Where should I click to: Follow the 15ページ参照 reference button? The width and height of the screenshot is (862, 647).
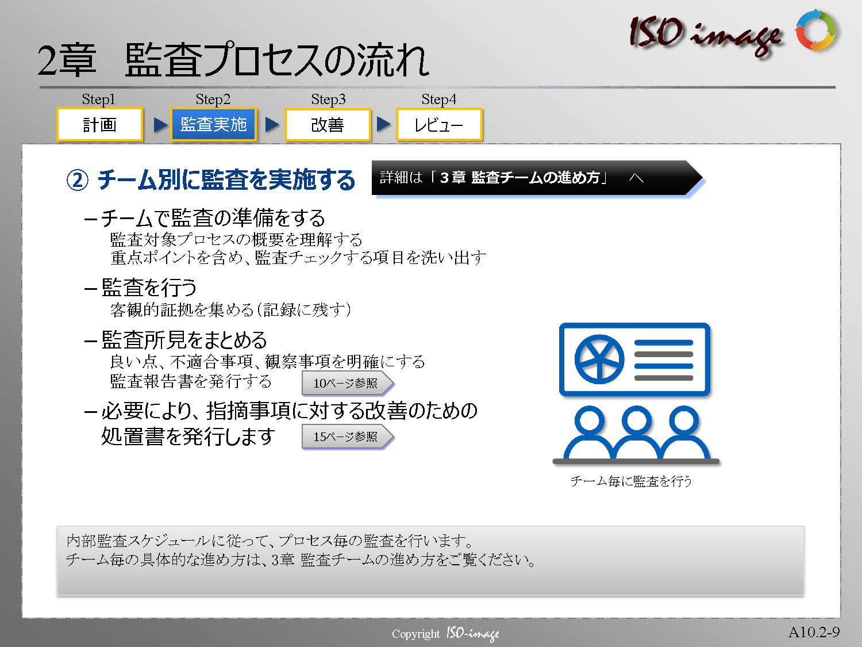347,437
